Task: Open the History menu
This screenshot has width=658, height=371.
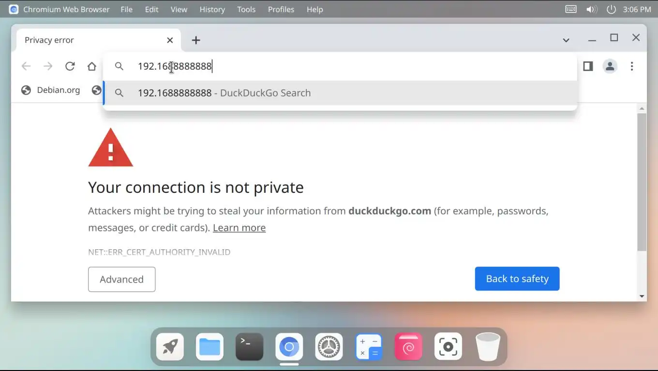Action: point(212,9)
